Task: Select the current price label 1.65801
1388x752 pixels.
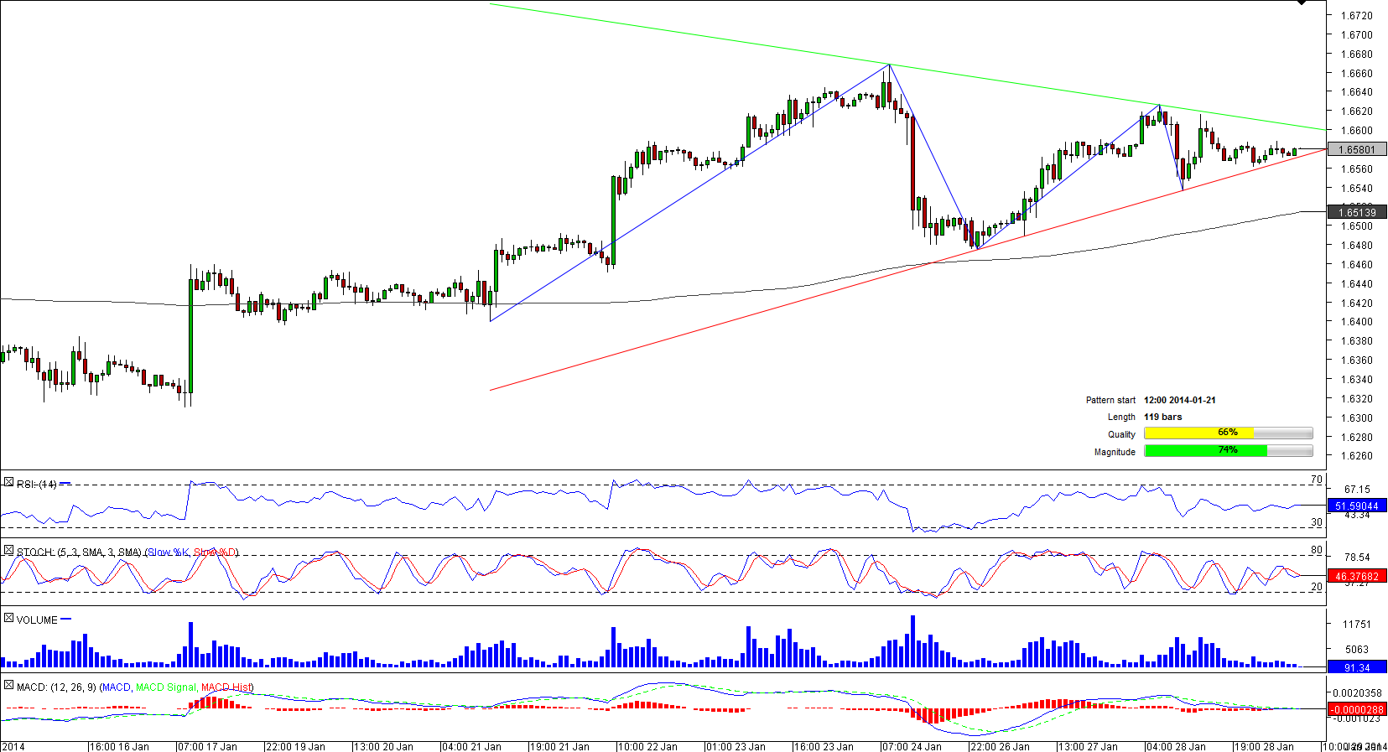Action: [1356, 150]
